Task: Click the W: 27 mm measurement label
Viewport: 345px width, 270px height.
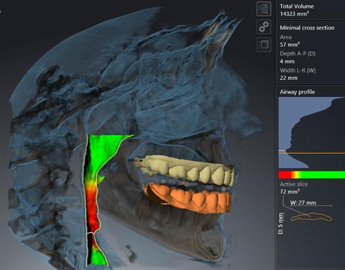Action: point(303,203)
